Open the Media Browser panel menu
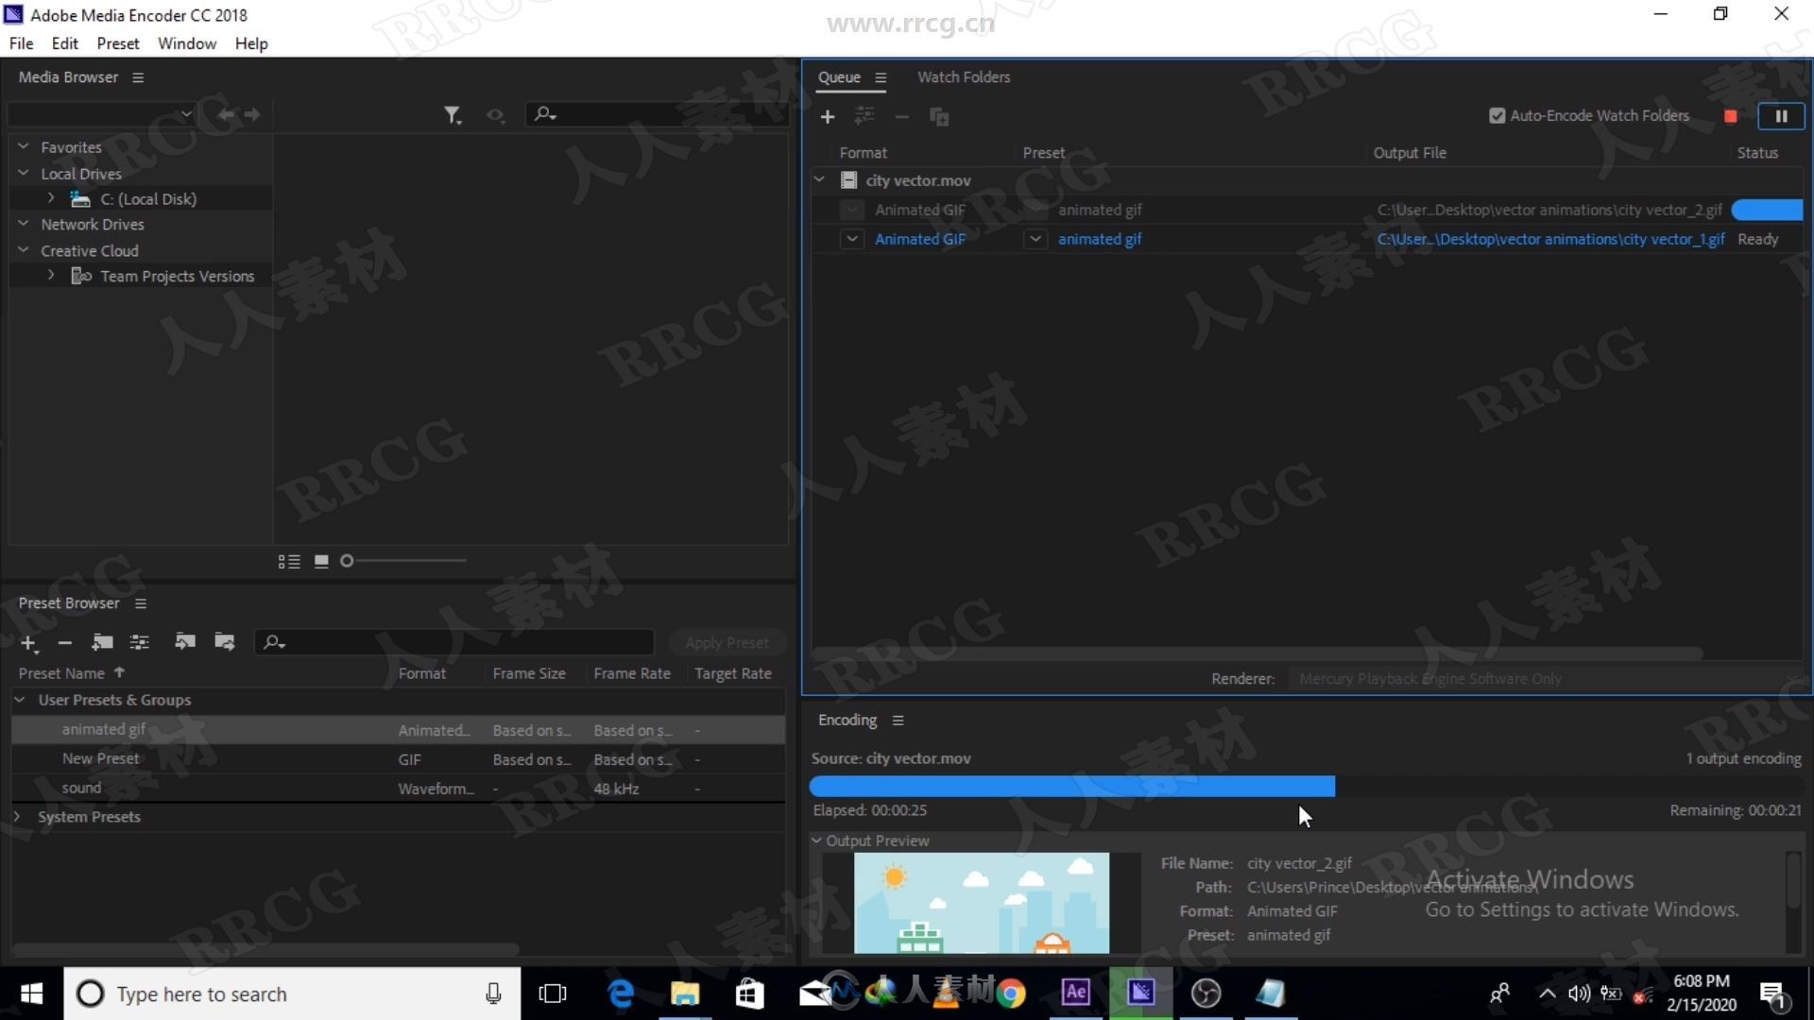The height and width of the screenshot is (1020, 1814). pyautogui.click(x=138, y=77)
